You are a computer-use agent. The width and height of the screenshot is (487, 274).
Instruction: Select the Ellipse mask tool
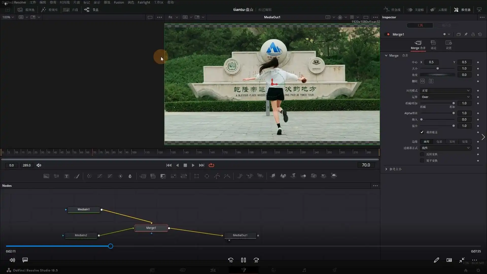pyautogui.click(x=207, y=176)
